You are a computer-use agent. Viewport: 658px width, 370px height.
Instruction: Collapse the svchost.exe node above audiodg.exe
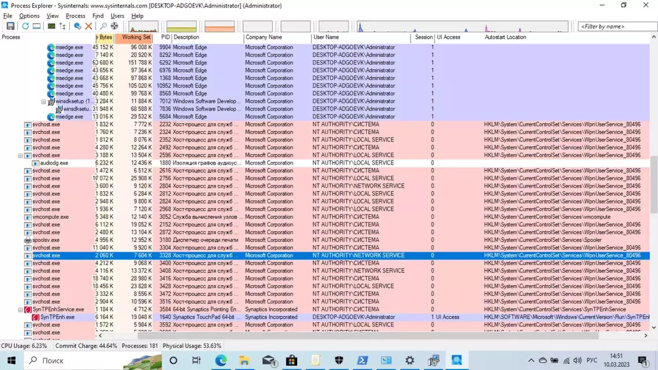pos(20,156)
